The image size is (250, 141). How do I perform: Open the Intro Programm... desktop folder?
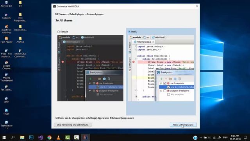pos(20,17)
